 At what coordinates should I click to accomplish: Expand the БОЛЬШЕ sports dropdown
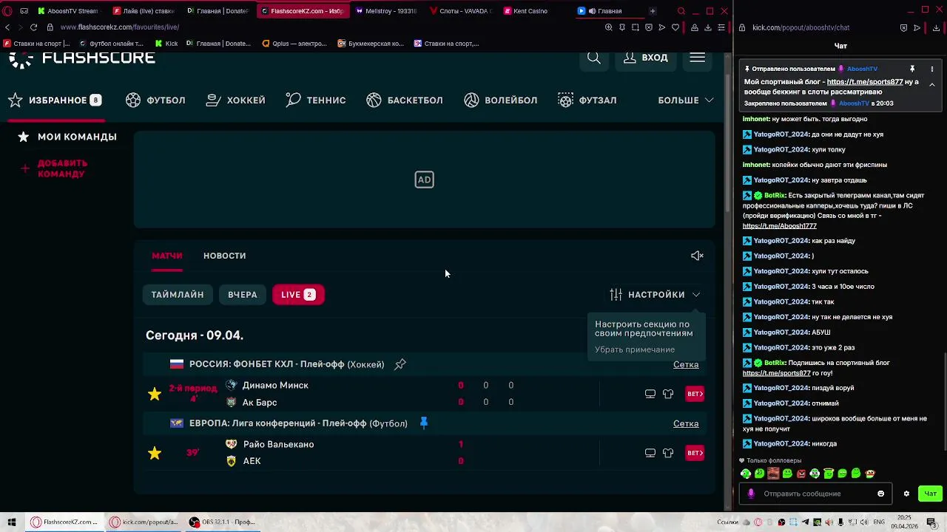(x=685, y=100)
